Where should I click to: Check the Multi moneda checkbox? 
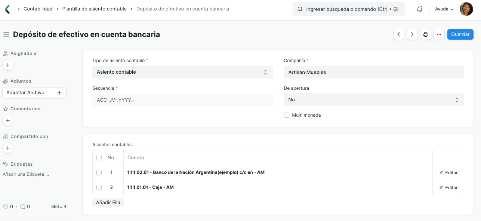click(x=287, y=115)
